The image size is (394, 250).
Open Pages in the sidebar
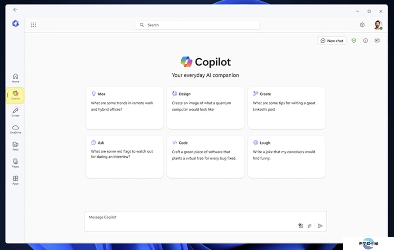click(x=15, y=163)
